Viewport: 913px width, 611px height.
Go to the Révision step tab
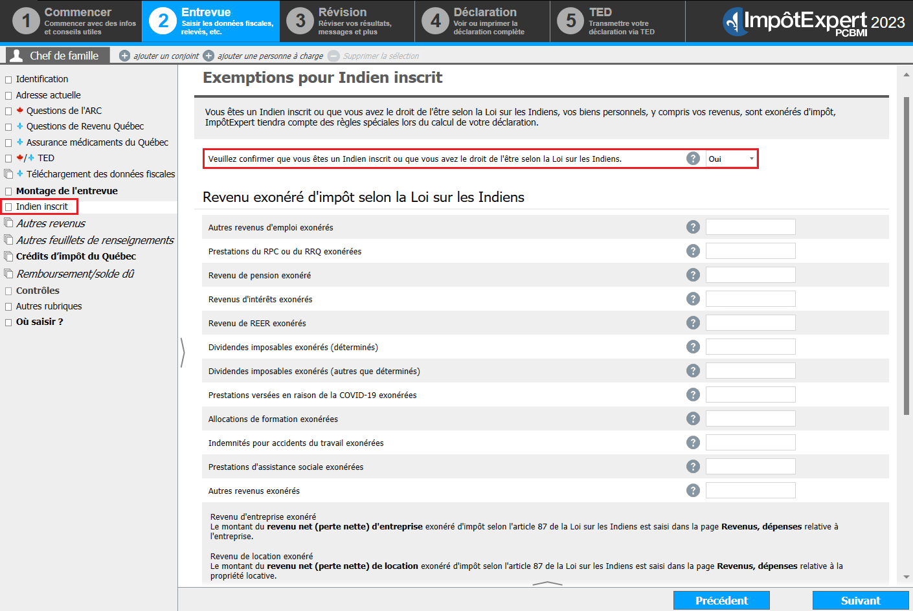click(x=347, y=21)
